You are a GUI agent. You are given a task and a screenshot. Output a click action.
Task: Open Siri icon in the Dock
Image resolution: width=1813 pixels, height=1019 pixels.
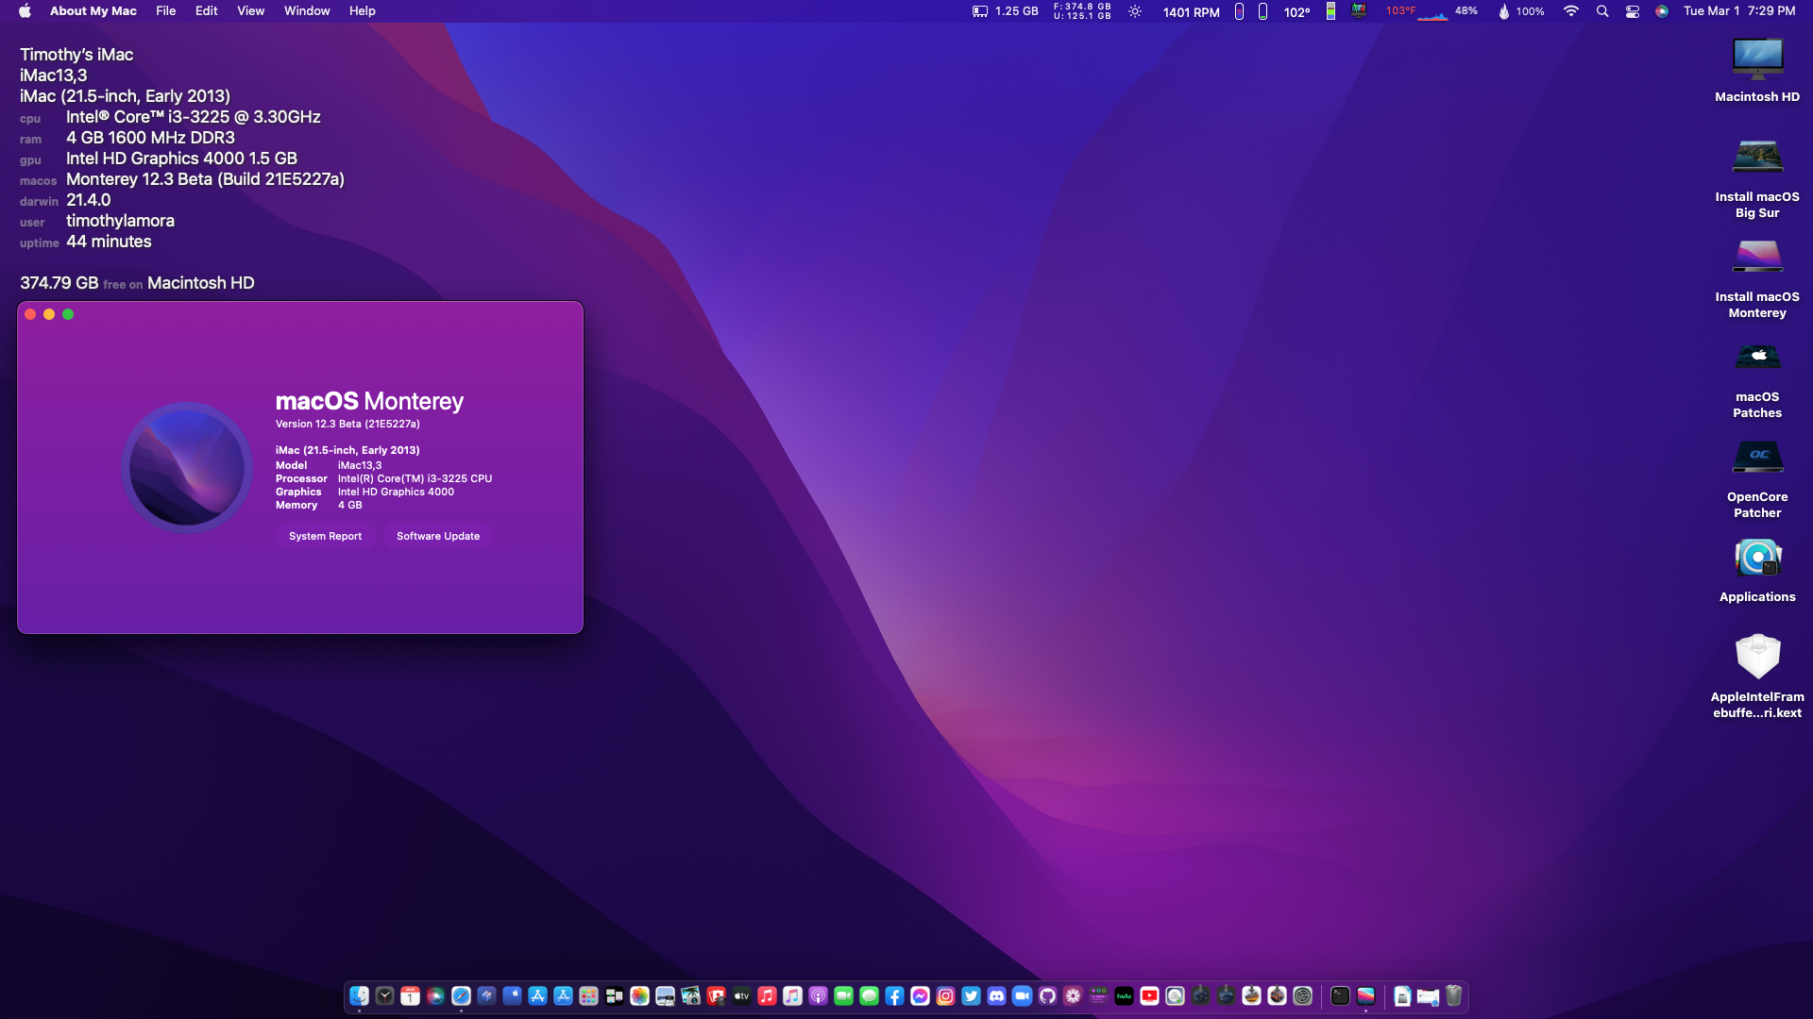[436, 995]
